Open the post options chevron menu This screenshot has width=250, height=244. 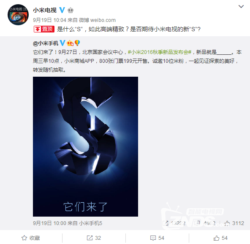point(241,6)
